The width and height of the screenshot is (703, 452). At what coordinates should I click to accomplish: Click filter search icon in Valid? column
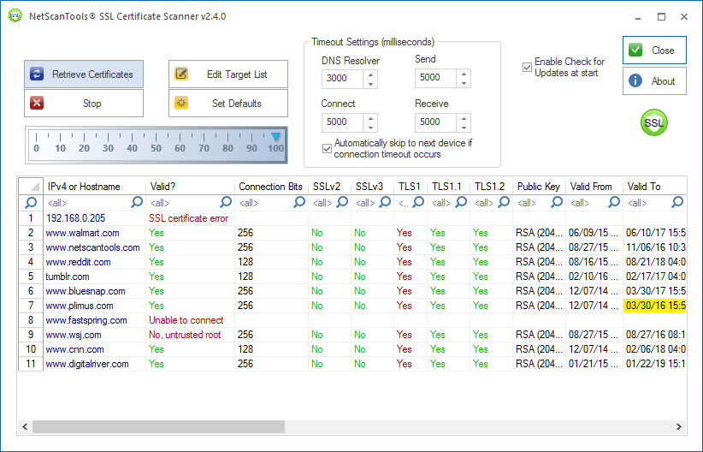(226, 202)
